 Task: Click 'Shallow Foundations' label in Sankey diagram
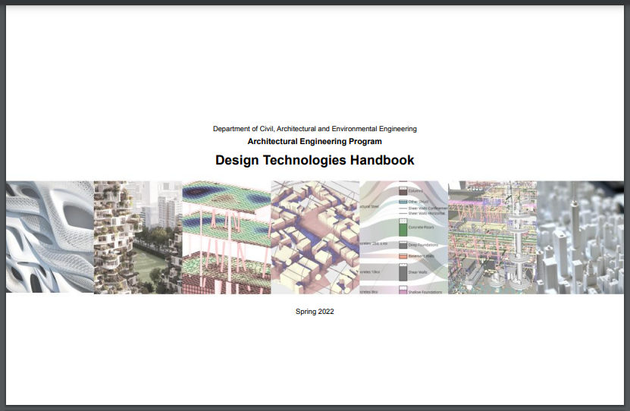[x=425, y=292]
